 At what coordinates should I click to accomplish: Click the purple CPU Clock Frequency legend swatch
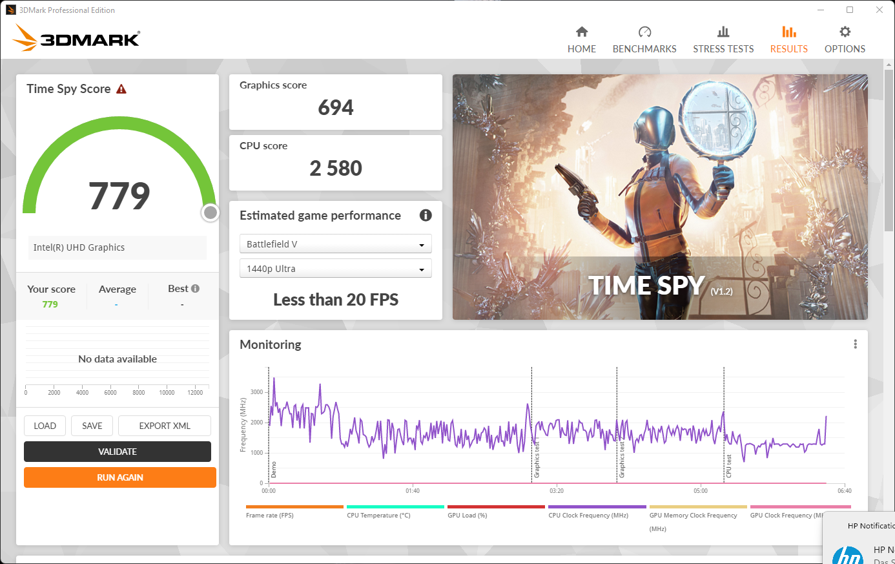click(x=597, y=507)
